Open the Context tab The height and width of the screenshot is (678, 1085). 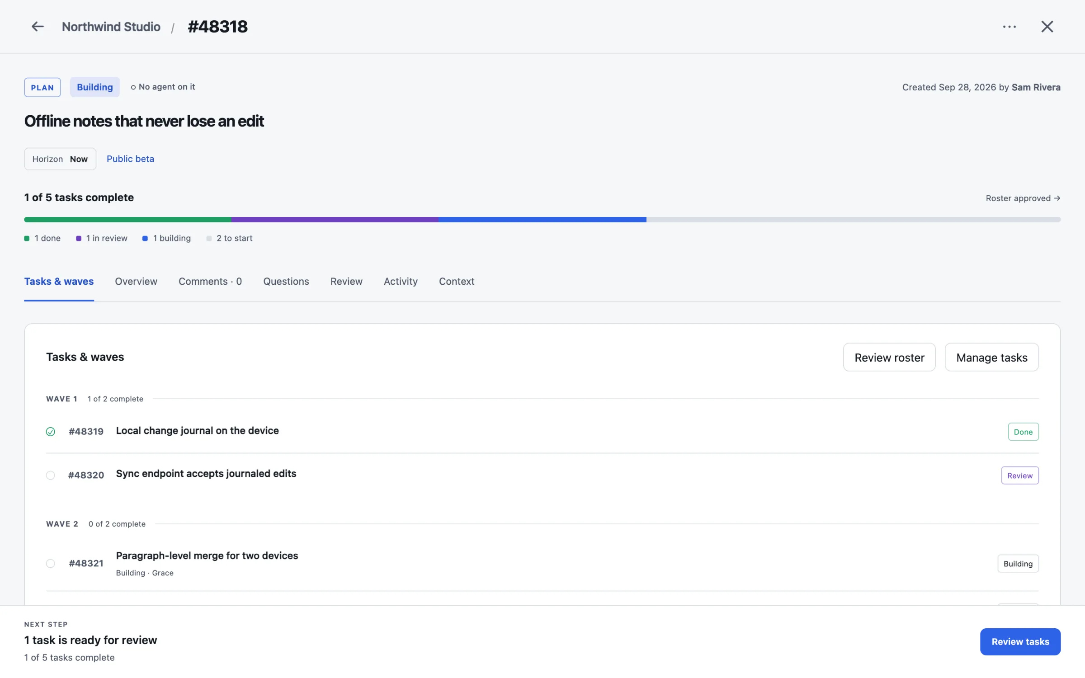457,281
